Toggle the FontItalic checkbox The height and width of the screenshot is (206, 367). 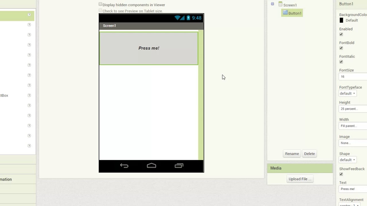coord(341,62)
